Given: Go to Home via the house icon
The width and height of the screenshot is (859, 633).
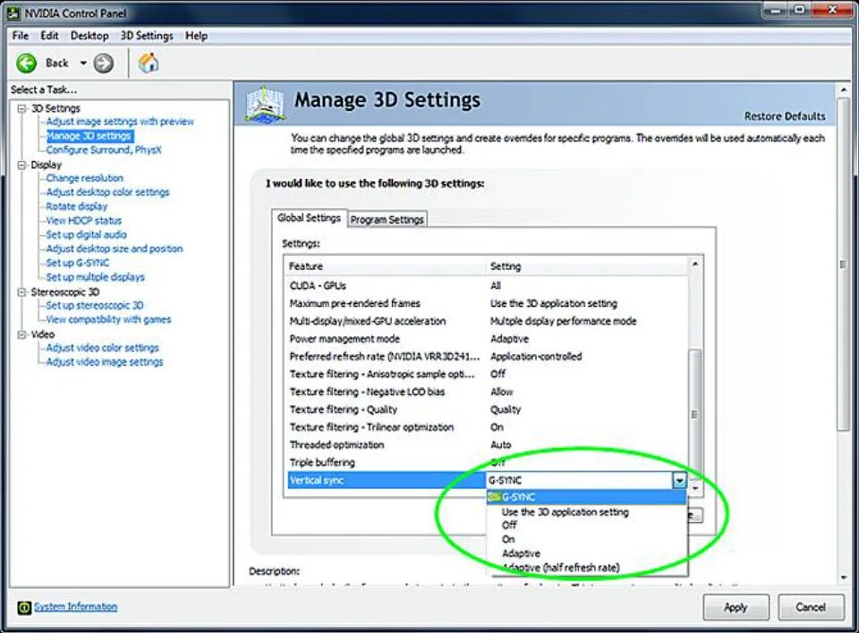Looking at the screenshot, I should [x=148, y=63].
